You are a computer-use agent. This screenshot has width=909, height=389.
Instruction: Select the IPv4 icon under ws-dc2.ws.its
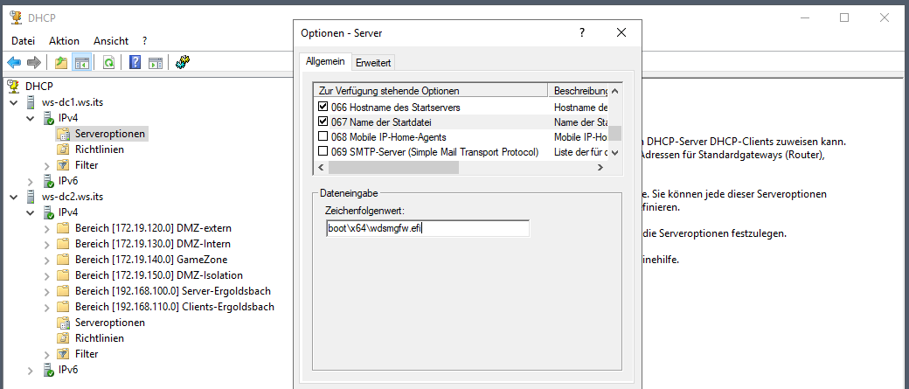49,212
